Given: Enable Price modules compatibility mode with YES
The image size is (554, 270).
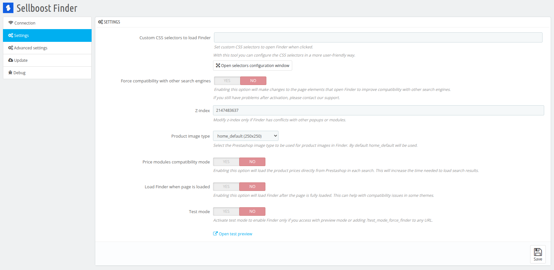Looking at the screenshot, I should pyautogui.click(x=226, y=162).
